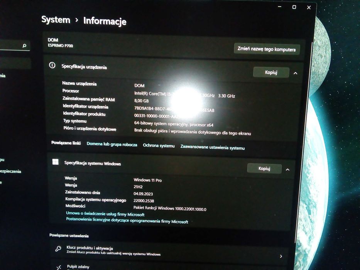
Task: Click the Pulpit zdalny remote desktop icon
Action: tap(59, 267)
